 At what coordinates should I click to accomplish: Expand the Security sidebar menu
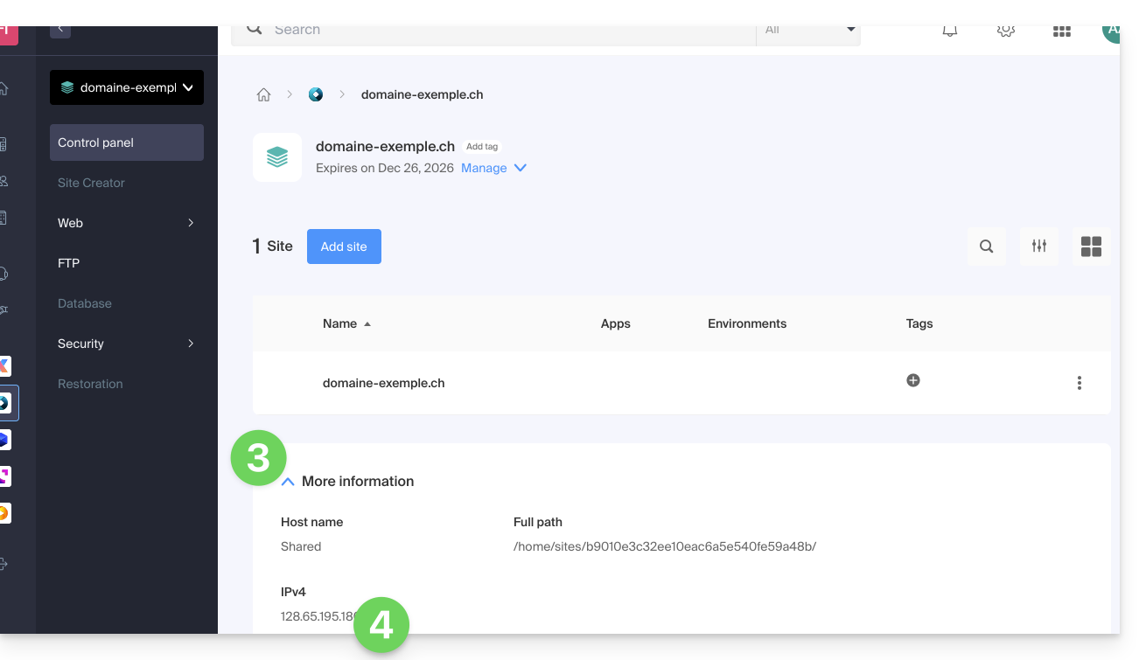pos(126,344)
